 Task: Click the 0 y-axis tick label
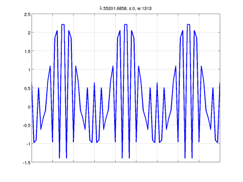click(x=29, y=107)
